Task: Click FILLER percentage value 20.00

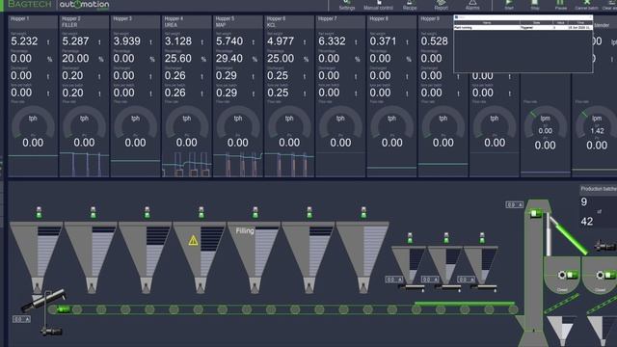Action: [75, 59]
